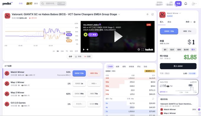
Task: Switch order book to the GXGC side
Action: 108,71
